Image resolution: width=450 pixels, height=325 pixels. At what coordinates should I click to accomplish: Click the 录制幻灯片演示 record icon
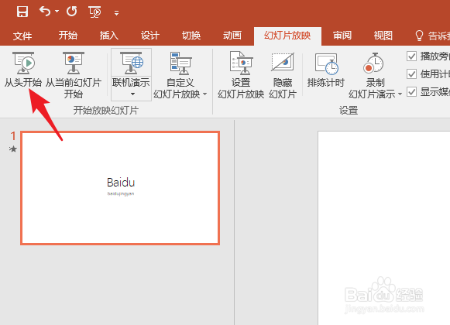(373, 63)
